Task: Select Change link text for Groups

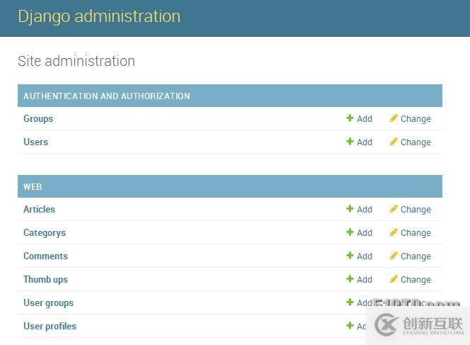Action: [415, 119]
